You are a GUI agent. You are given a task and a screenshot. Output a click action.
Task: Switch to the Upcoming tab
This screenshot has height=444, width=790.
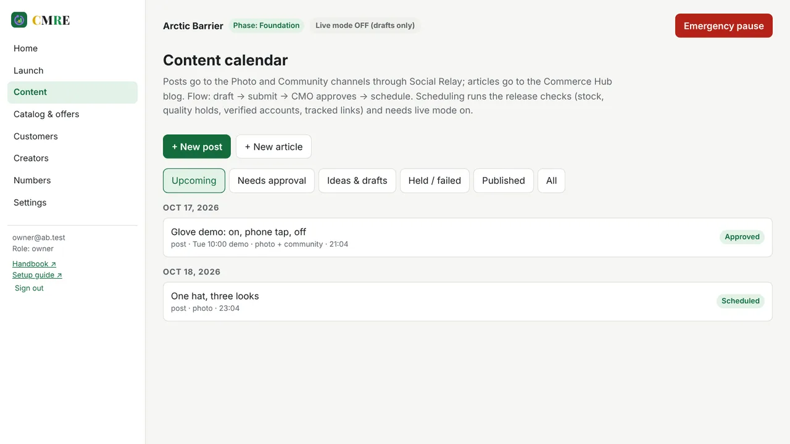(x=194, y=181)
